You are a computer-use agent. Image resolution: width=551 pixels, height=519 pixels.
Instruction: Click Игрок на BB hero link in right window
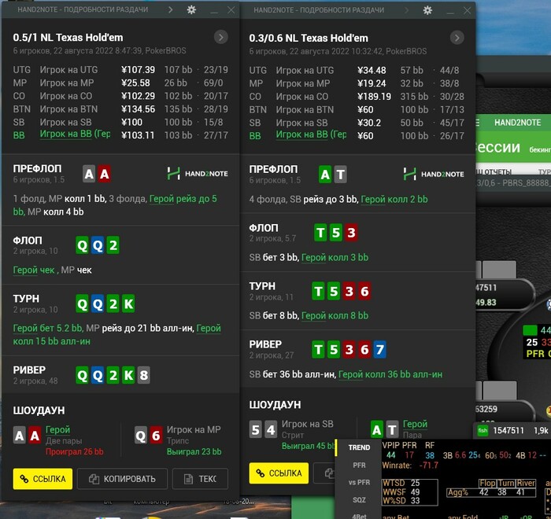(311, 134)
